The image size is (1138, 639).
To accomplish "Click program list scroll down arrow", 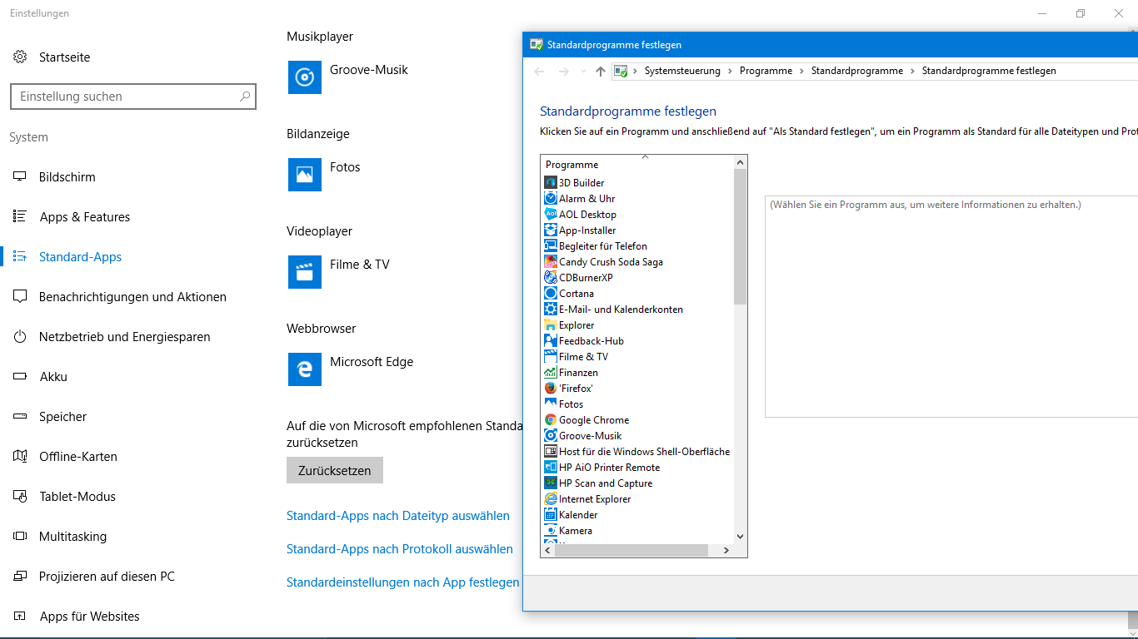I will pyautogui.click(x=740, y=537).
